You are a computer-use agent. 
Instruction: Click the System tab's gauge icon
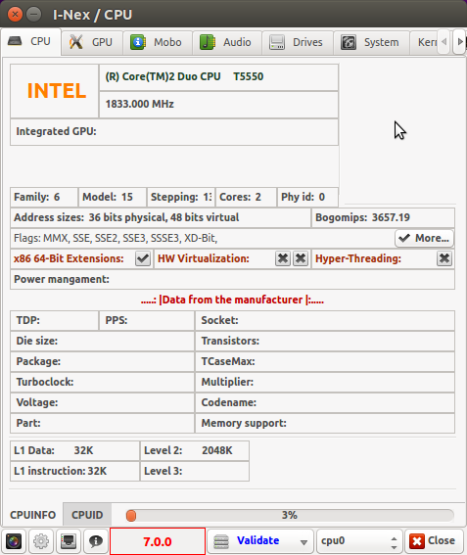pos(349,42)
